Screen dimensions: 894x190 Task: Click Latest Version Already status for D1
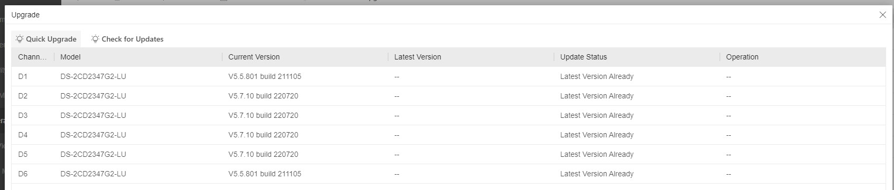[x=597, y=76]
